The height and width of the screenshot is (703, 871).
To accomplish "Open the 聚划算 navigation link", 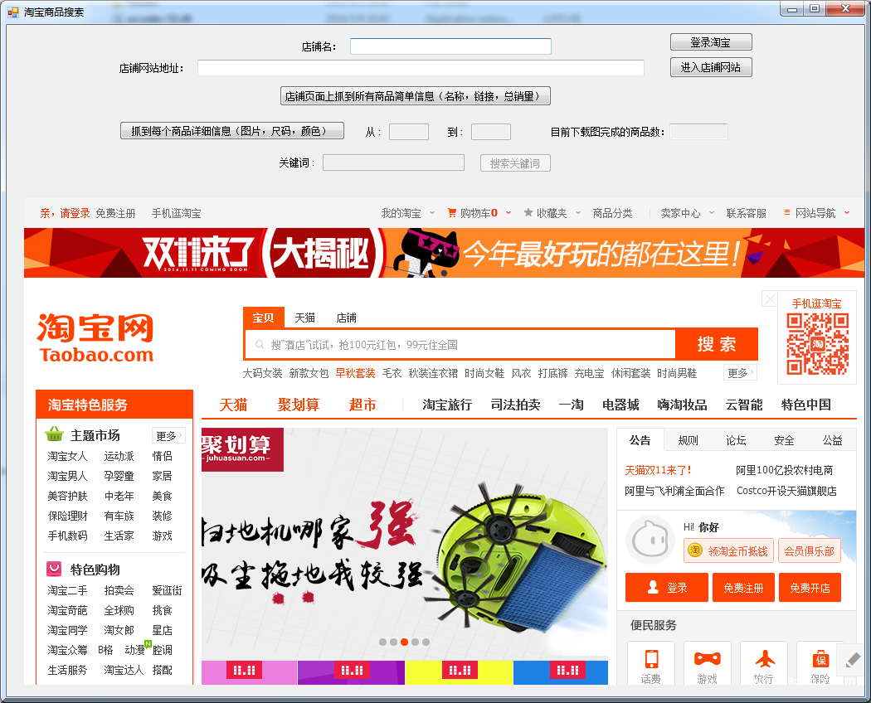I will click(x=299, y=405).
